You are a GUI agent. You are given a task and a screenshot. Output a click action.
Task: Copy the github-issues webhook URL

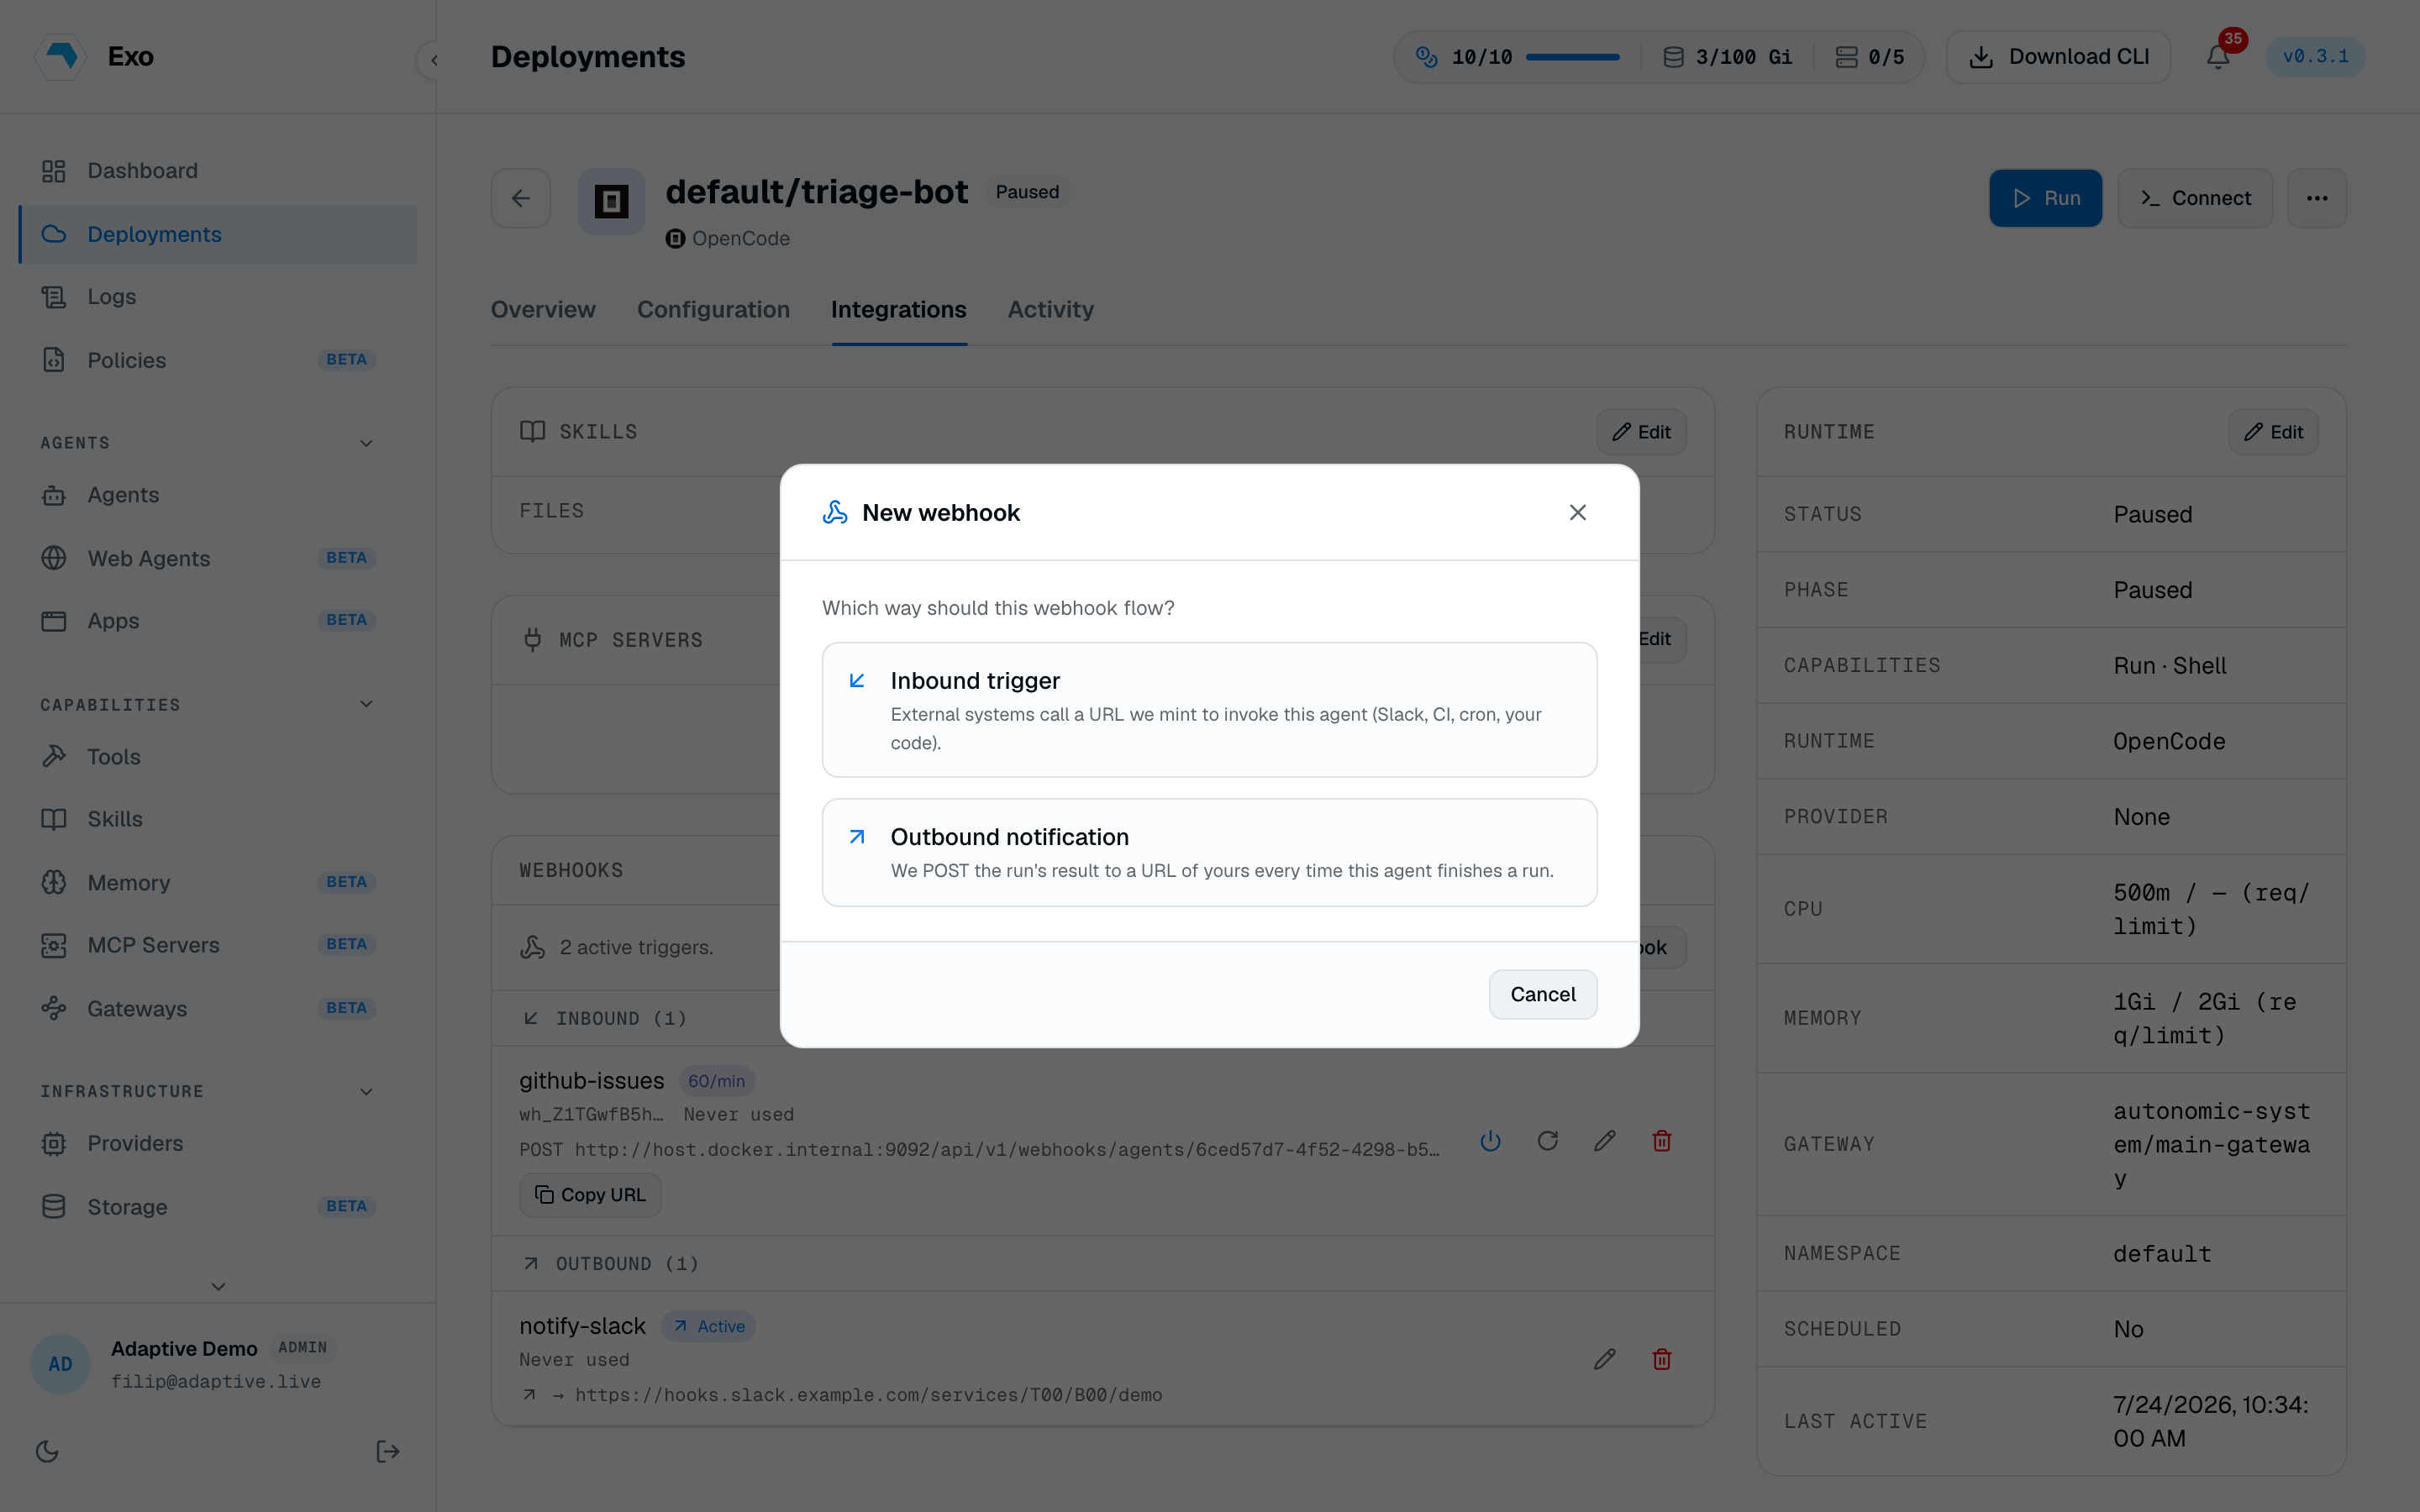click(x=590, y=1195)
